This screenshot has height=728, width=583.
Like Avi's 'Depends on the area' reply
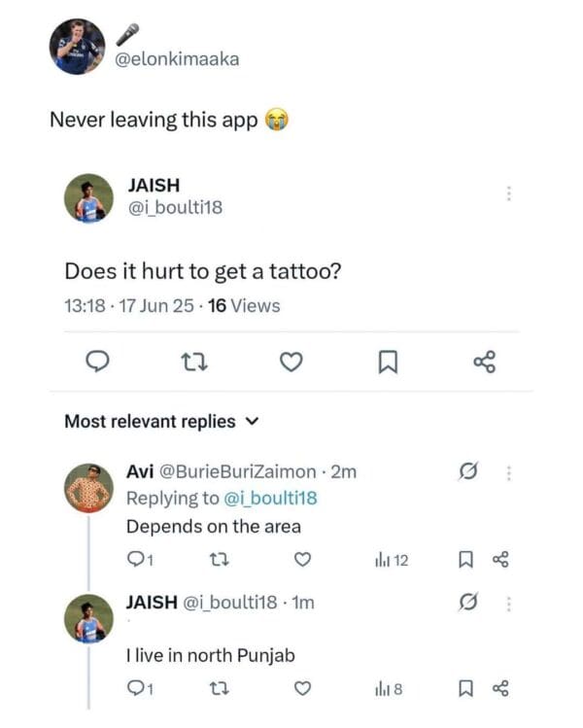point(302,559)
